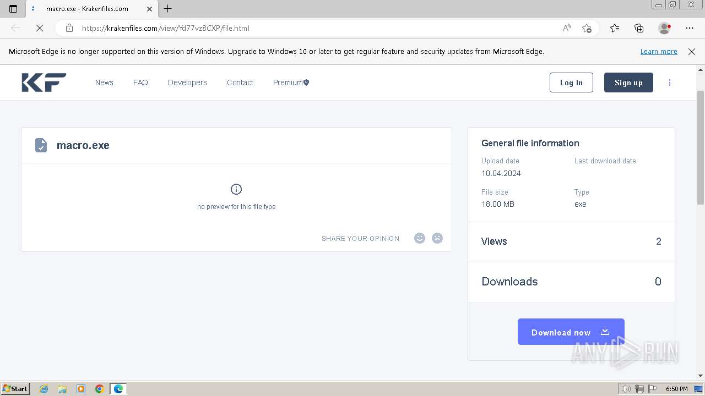
Task: Open the Read aloud feature
Action: click(567, 28)
